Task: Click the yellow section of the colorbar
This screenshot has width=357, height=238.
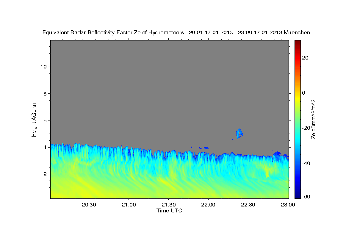Action: click(x=297, y=98)
